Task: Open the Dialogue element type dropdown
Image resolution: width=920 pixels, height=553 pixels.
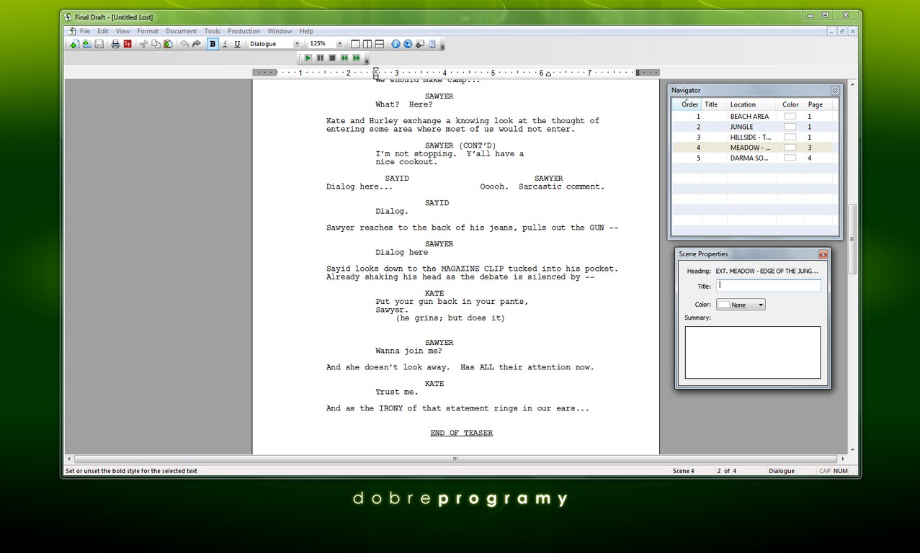Action: (x=296, y=44)
